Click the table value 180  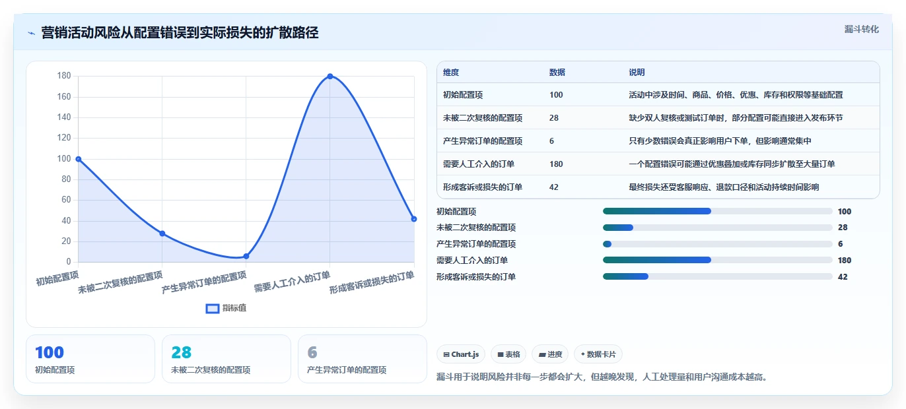coord(556,164)
